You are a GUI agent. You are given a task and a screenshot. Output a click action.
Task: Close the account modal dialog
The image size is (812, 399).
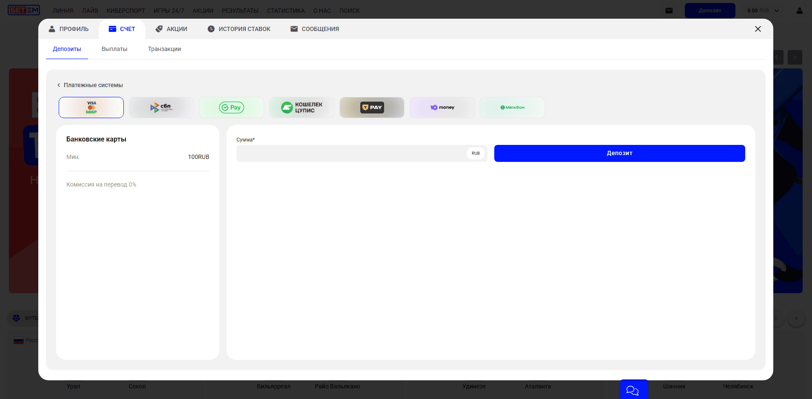[x=758, y=29]
